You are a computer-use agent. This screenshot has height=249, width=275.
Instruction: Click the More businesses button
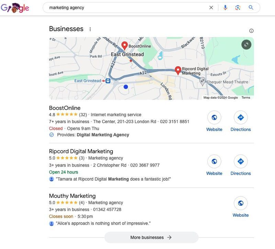click(x=151, y=237)
